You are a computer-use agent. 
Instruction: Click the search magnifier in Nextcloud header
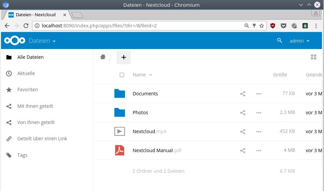tap(279, 40)
